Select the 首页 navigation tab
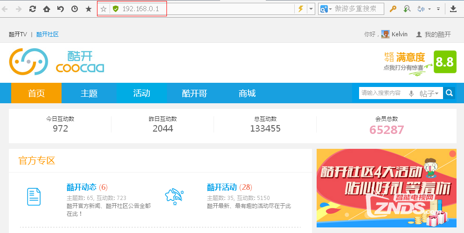Viewport: 464px width, 233px height. point(36,93)
